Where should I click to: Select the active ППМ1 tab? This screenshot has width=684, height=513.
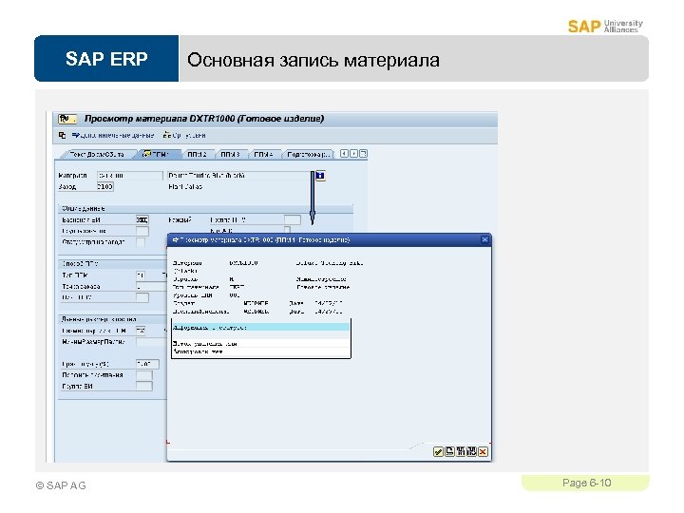pyautogui.click(x=156, y=154)
